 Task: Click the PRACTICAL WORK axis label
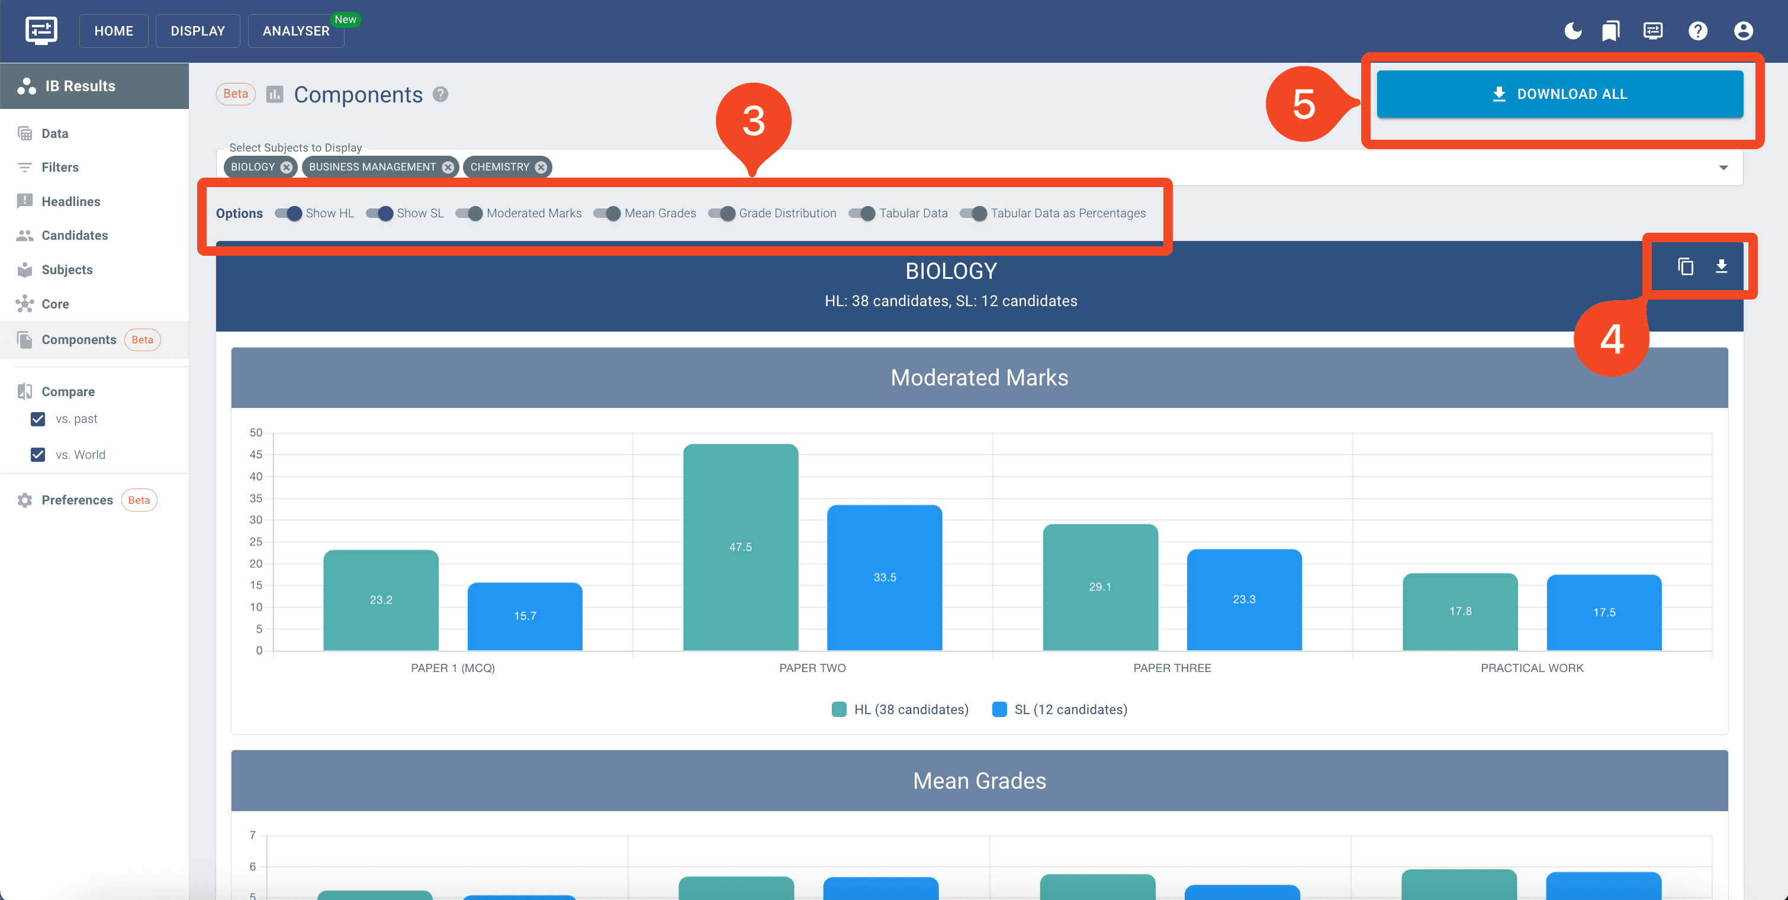[1532, 667]
